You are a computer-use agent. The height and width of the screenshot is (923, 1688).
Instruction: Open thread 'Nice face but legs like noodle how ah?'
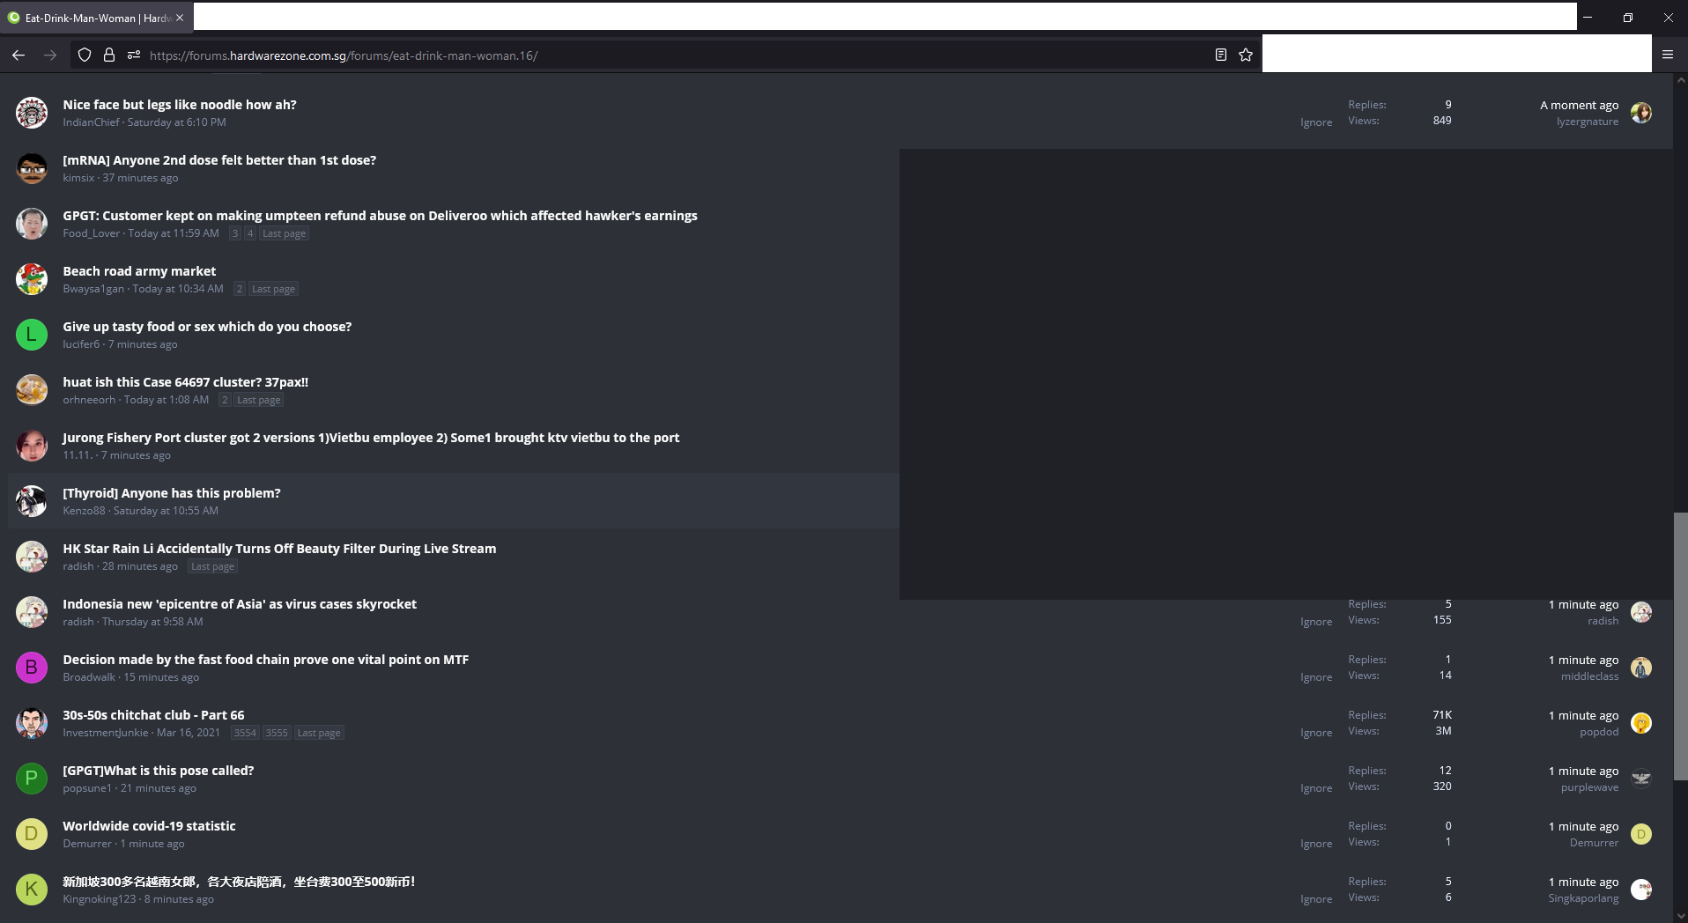point(180,105)
